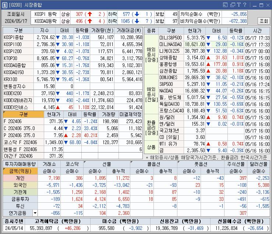Click the 니케이225 row

pos(214,51)
